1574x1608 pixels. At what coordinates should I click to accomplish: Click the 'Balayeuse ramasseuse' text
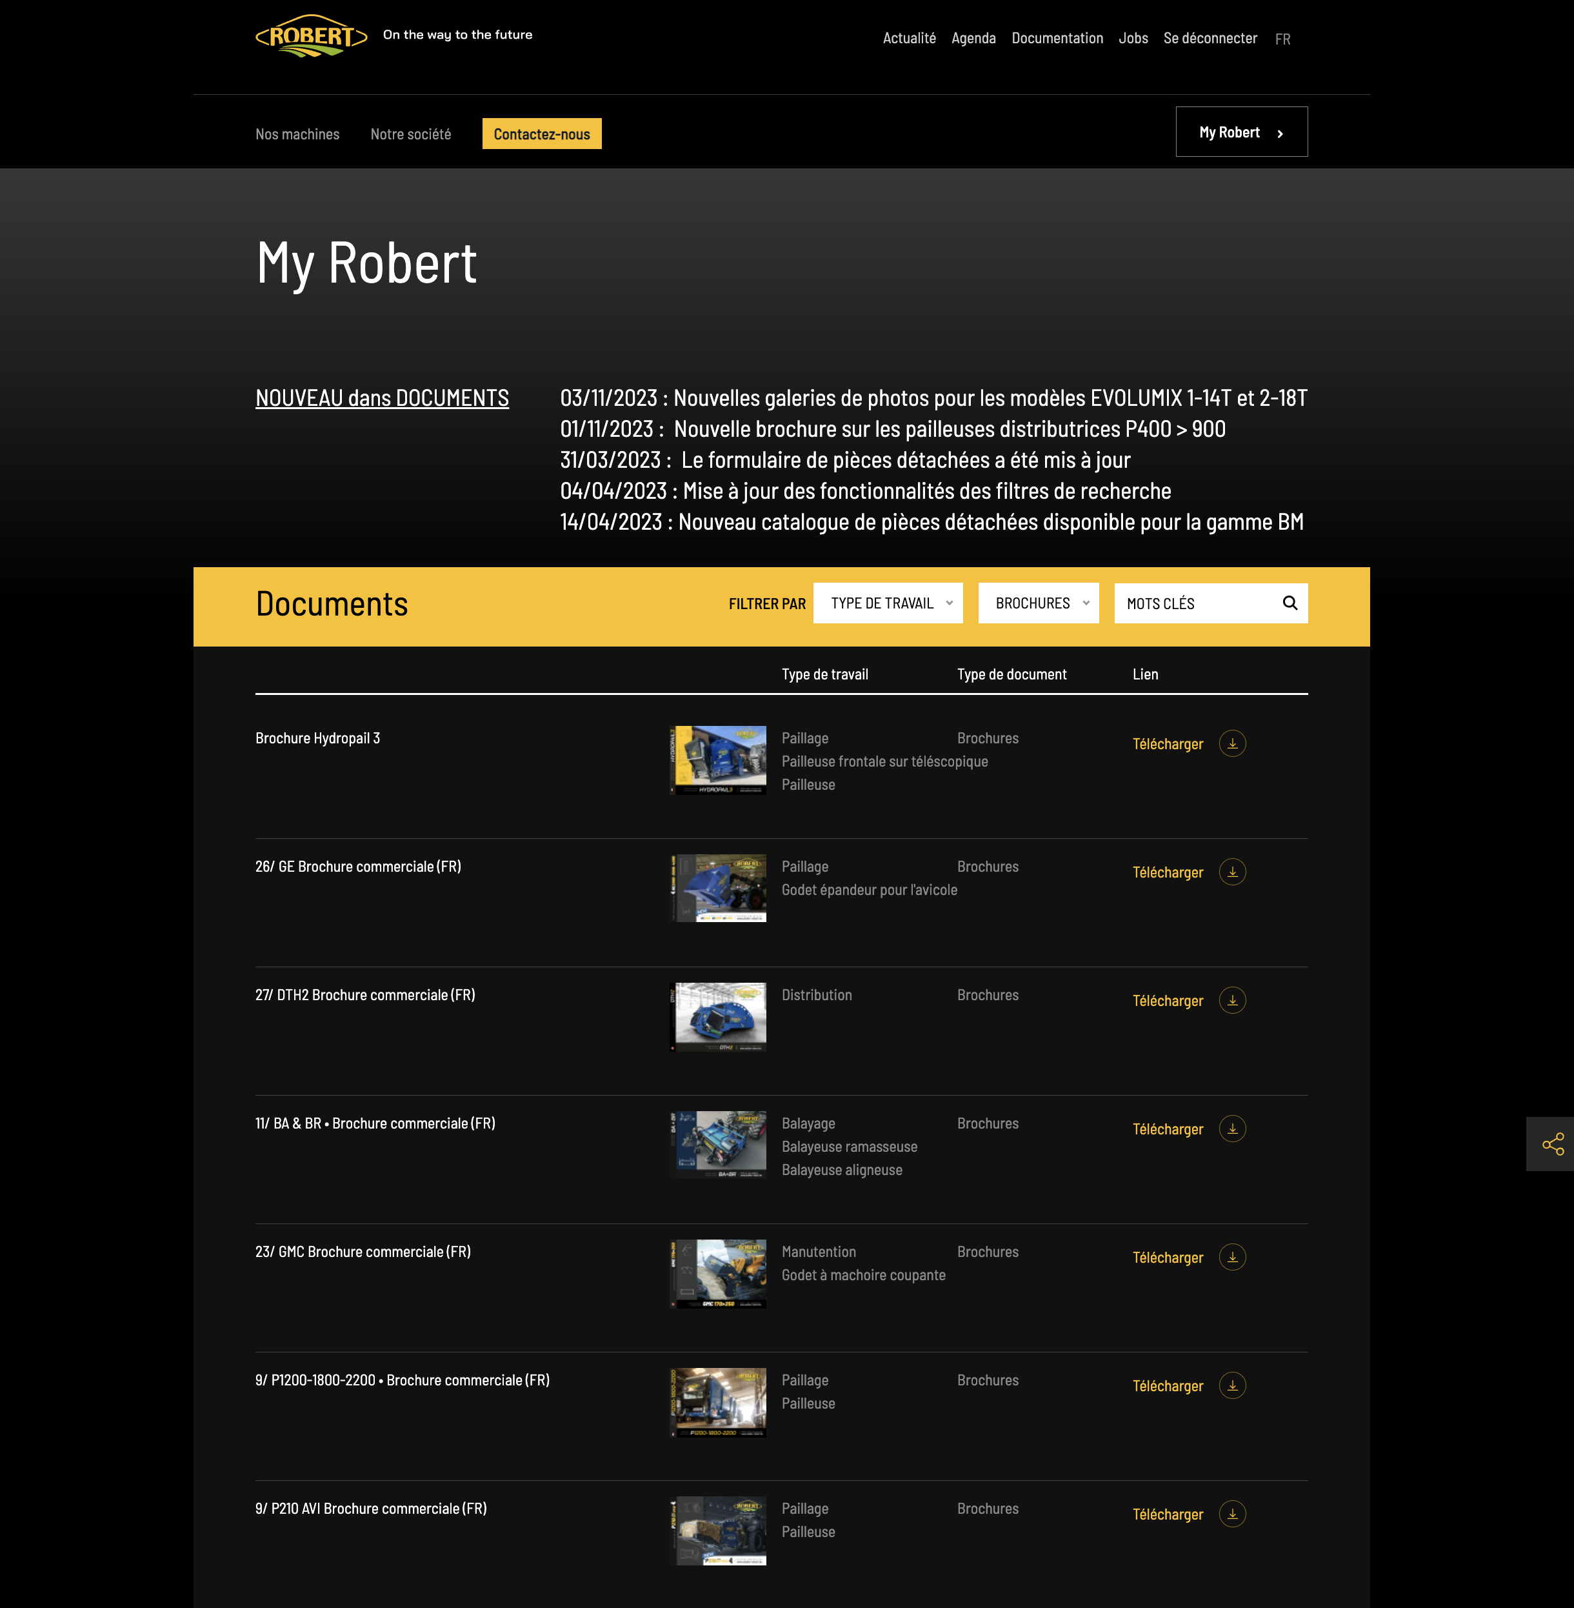click(x=849, y=1147)
